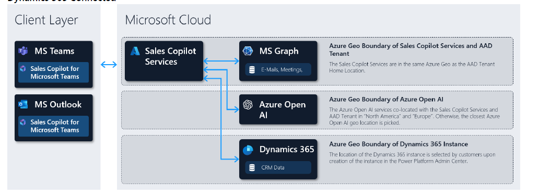Click the paragraph about AAD Tenant Home Location
This screenshot has width=539, height=195.
[x=412, y=67]
